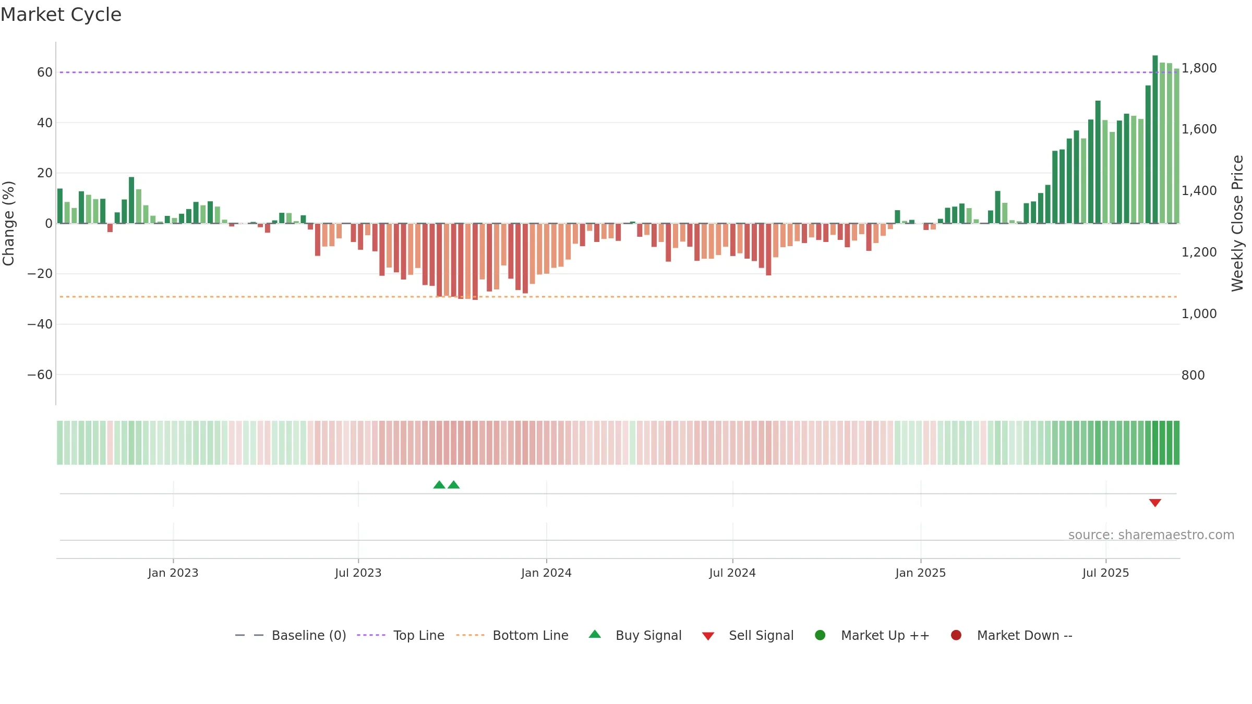
Task: Click the Jan 2023 axis label
Action: coord(173,573)
